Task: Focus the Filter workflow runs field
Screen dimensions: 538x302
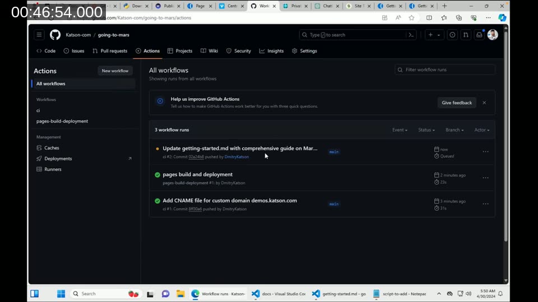Action: (444, 70)
